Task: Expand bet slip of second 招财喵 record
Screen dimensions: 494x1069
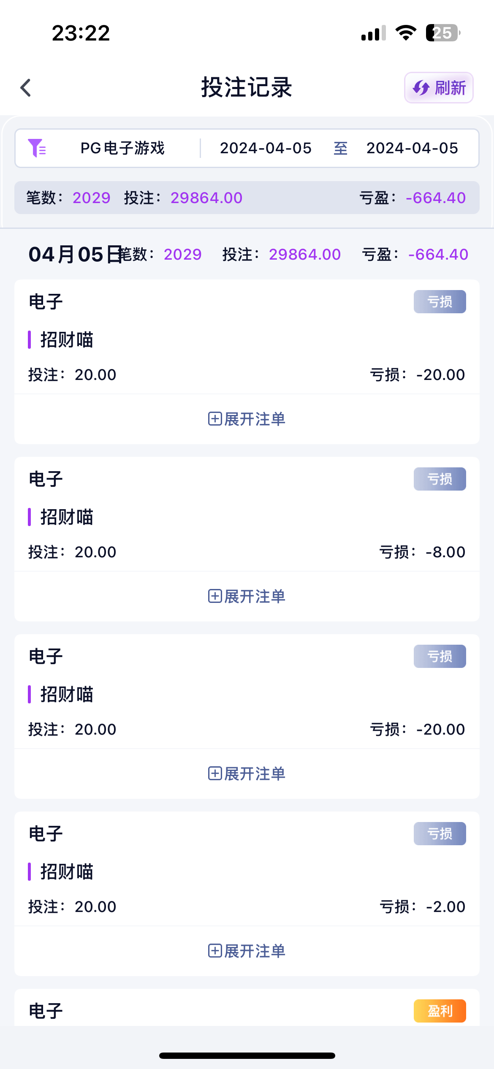Action: [x=247, y=596]
